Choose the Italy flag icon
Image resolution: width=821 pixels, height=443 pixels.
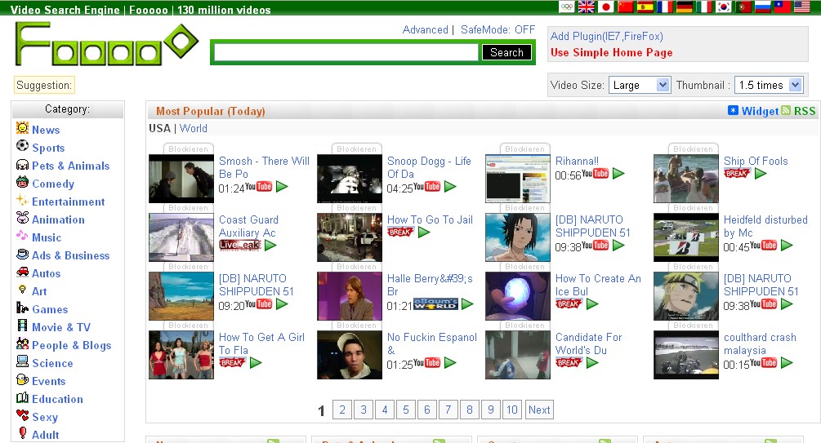[x=704, y=7]
